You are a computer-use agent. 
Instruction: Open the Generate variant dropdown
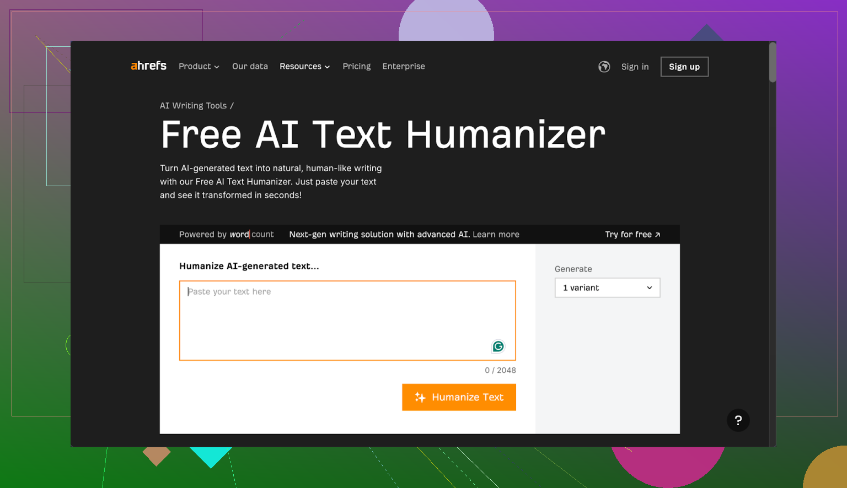(607, 288)
